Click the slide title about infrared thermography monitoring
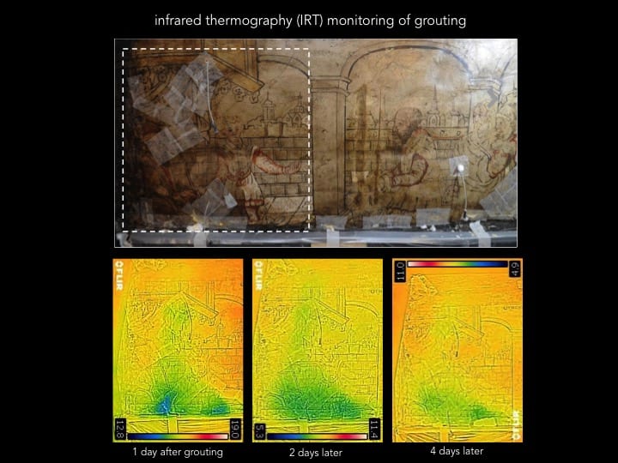The width and height of the screenshot is (618, 463). click(x=310, y=20)
